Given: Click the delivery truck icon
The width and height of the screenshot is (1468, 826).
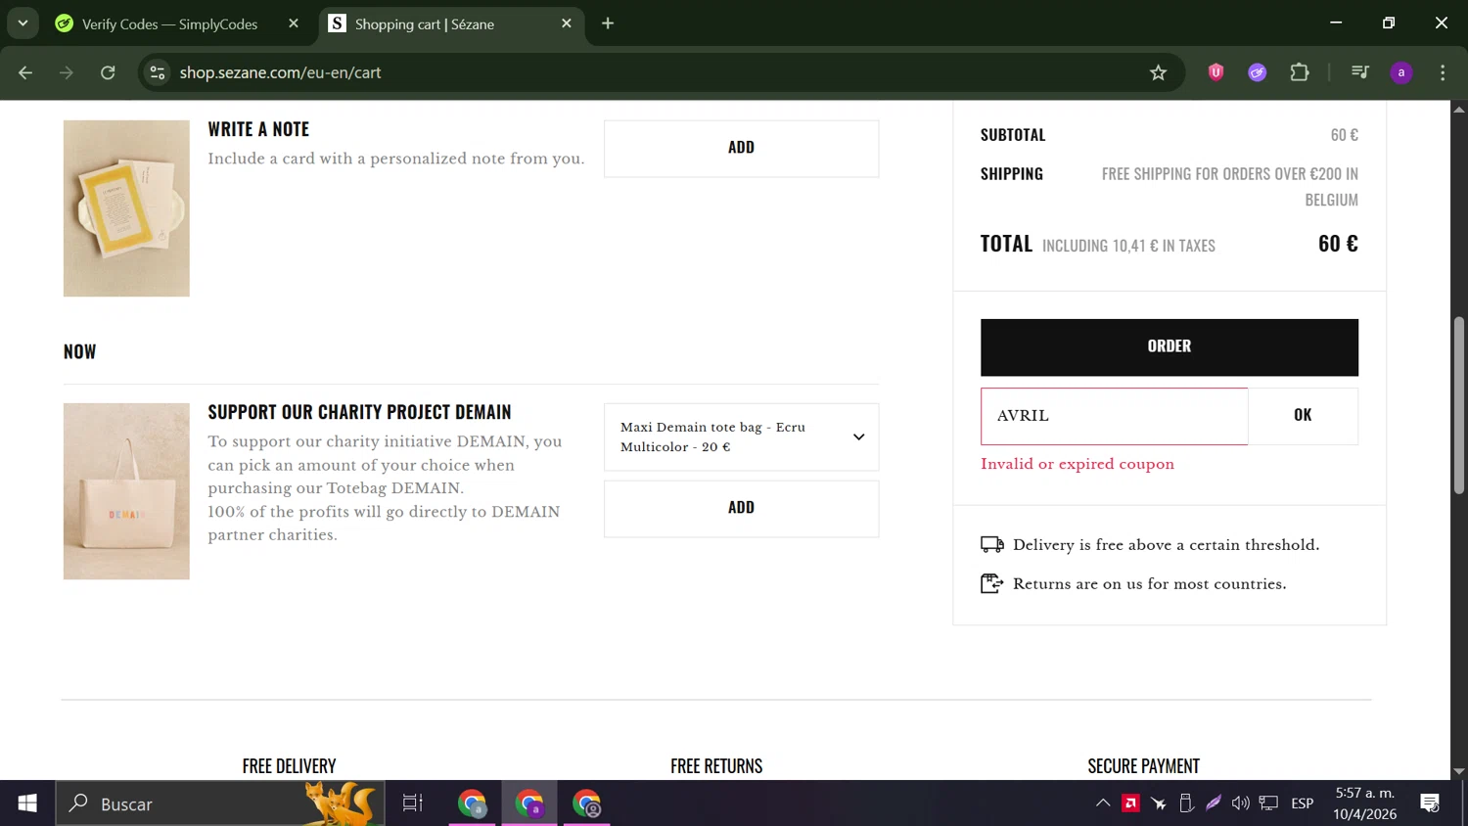Looking at the screenshot, I should click(992, 544).
